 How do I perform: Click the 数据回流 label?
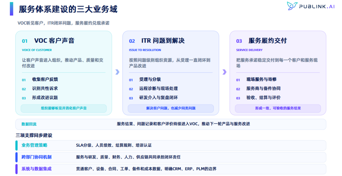point(29,124)
